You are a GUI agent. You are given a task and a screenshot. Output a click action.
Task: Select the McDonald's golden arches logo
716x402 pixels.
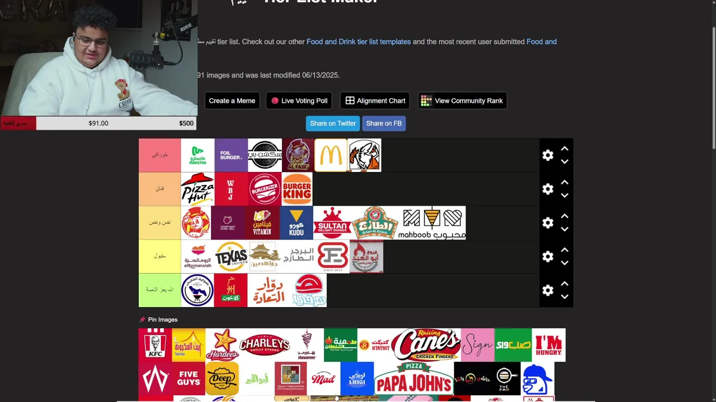(x=331, y=155)
